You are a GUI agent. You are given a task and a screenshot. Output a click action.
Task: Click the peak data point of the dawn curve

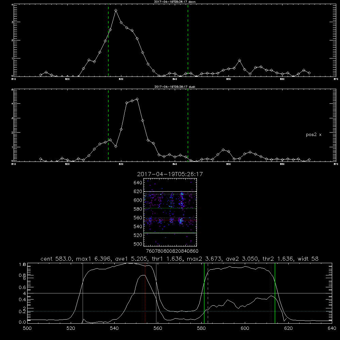(116, 11)
